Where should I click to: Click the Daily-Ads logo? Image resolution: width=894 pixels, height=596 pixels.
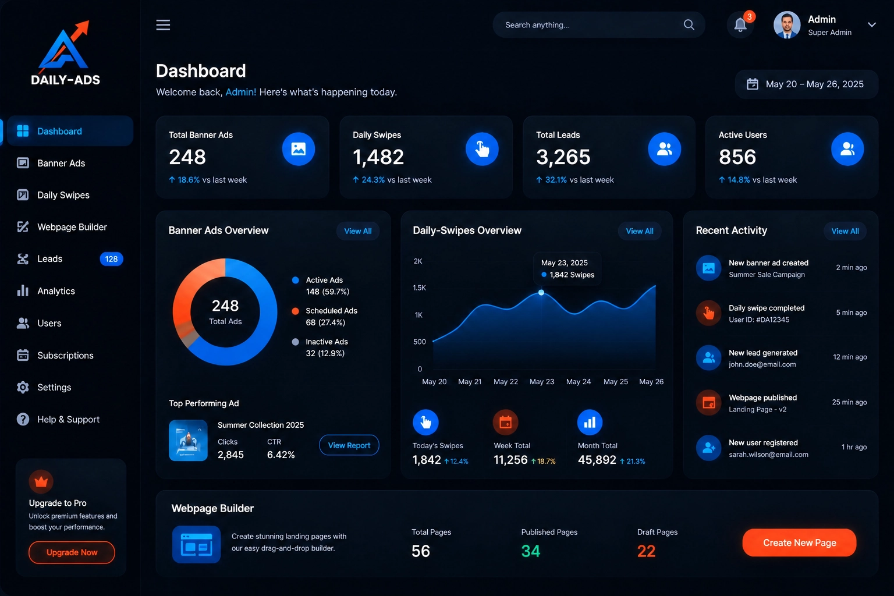coord(65,54)
